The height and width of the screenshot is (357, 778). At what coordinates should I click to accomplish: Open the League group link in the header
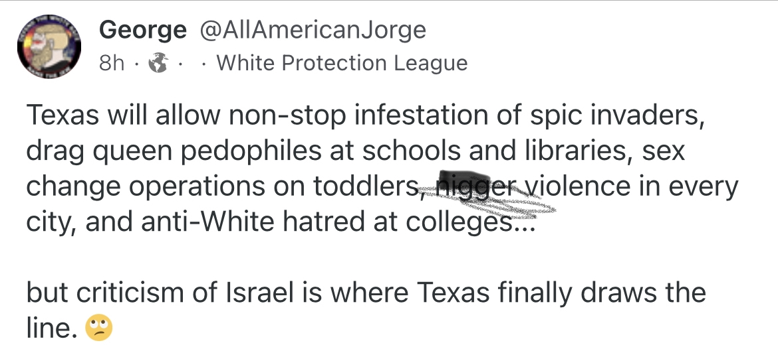[342, 63]
